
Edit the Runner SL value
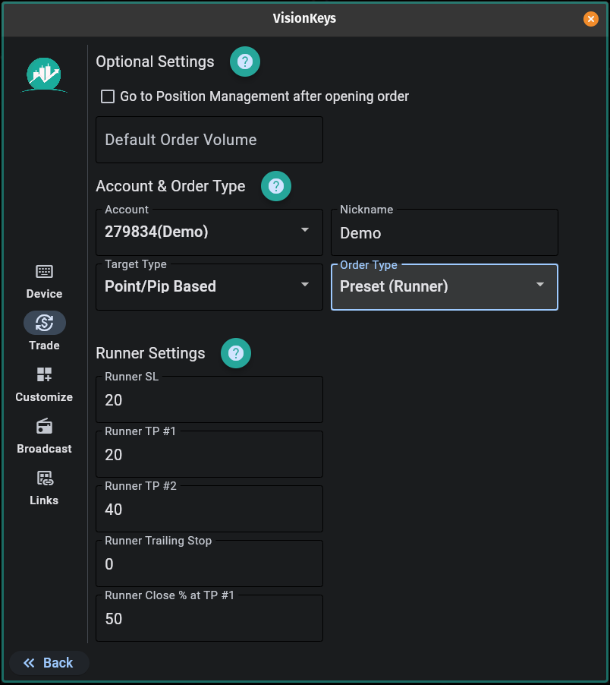pos(209,399)
